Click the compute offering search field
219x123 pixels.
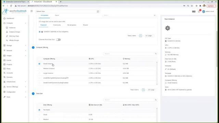coord(129,54)
